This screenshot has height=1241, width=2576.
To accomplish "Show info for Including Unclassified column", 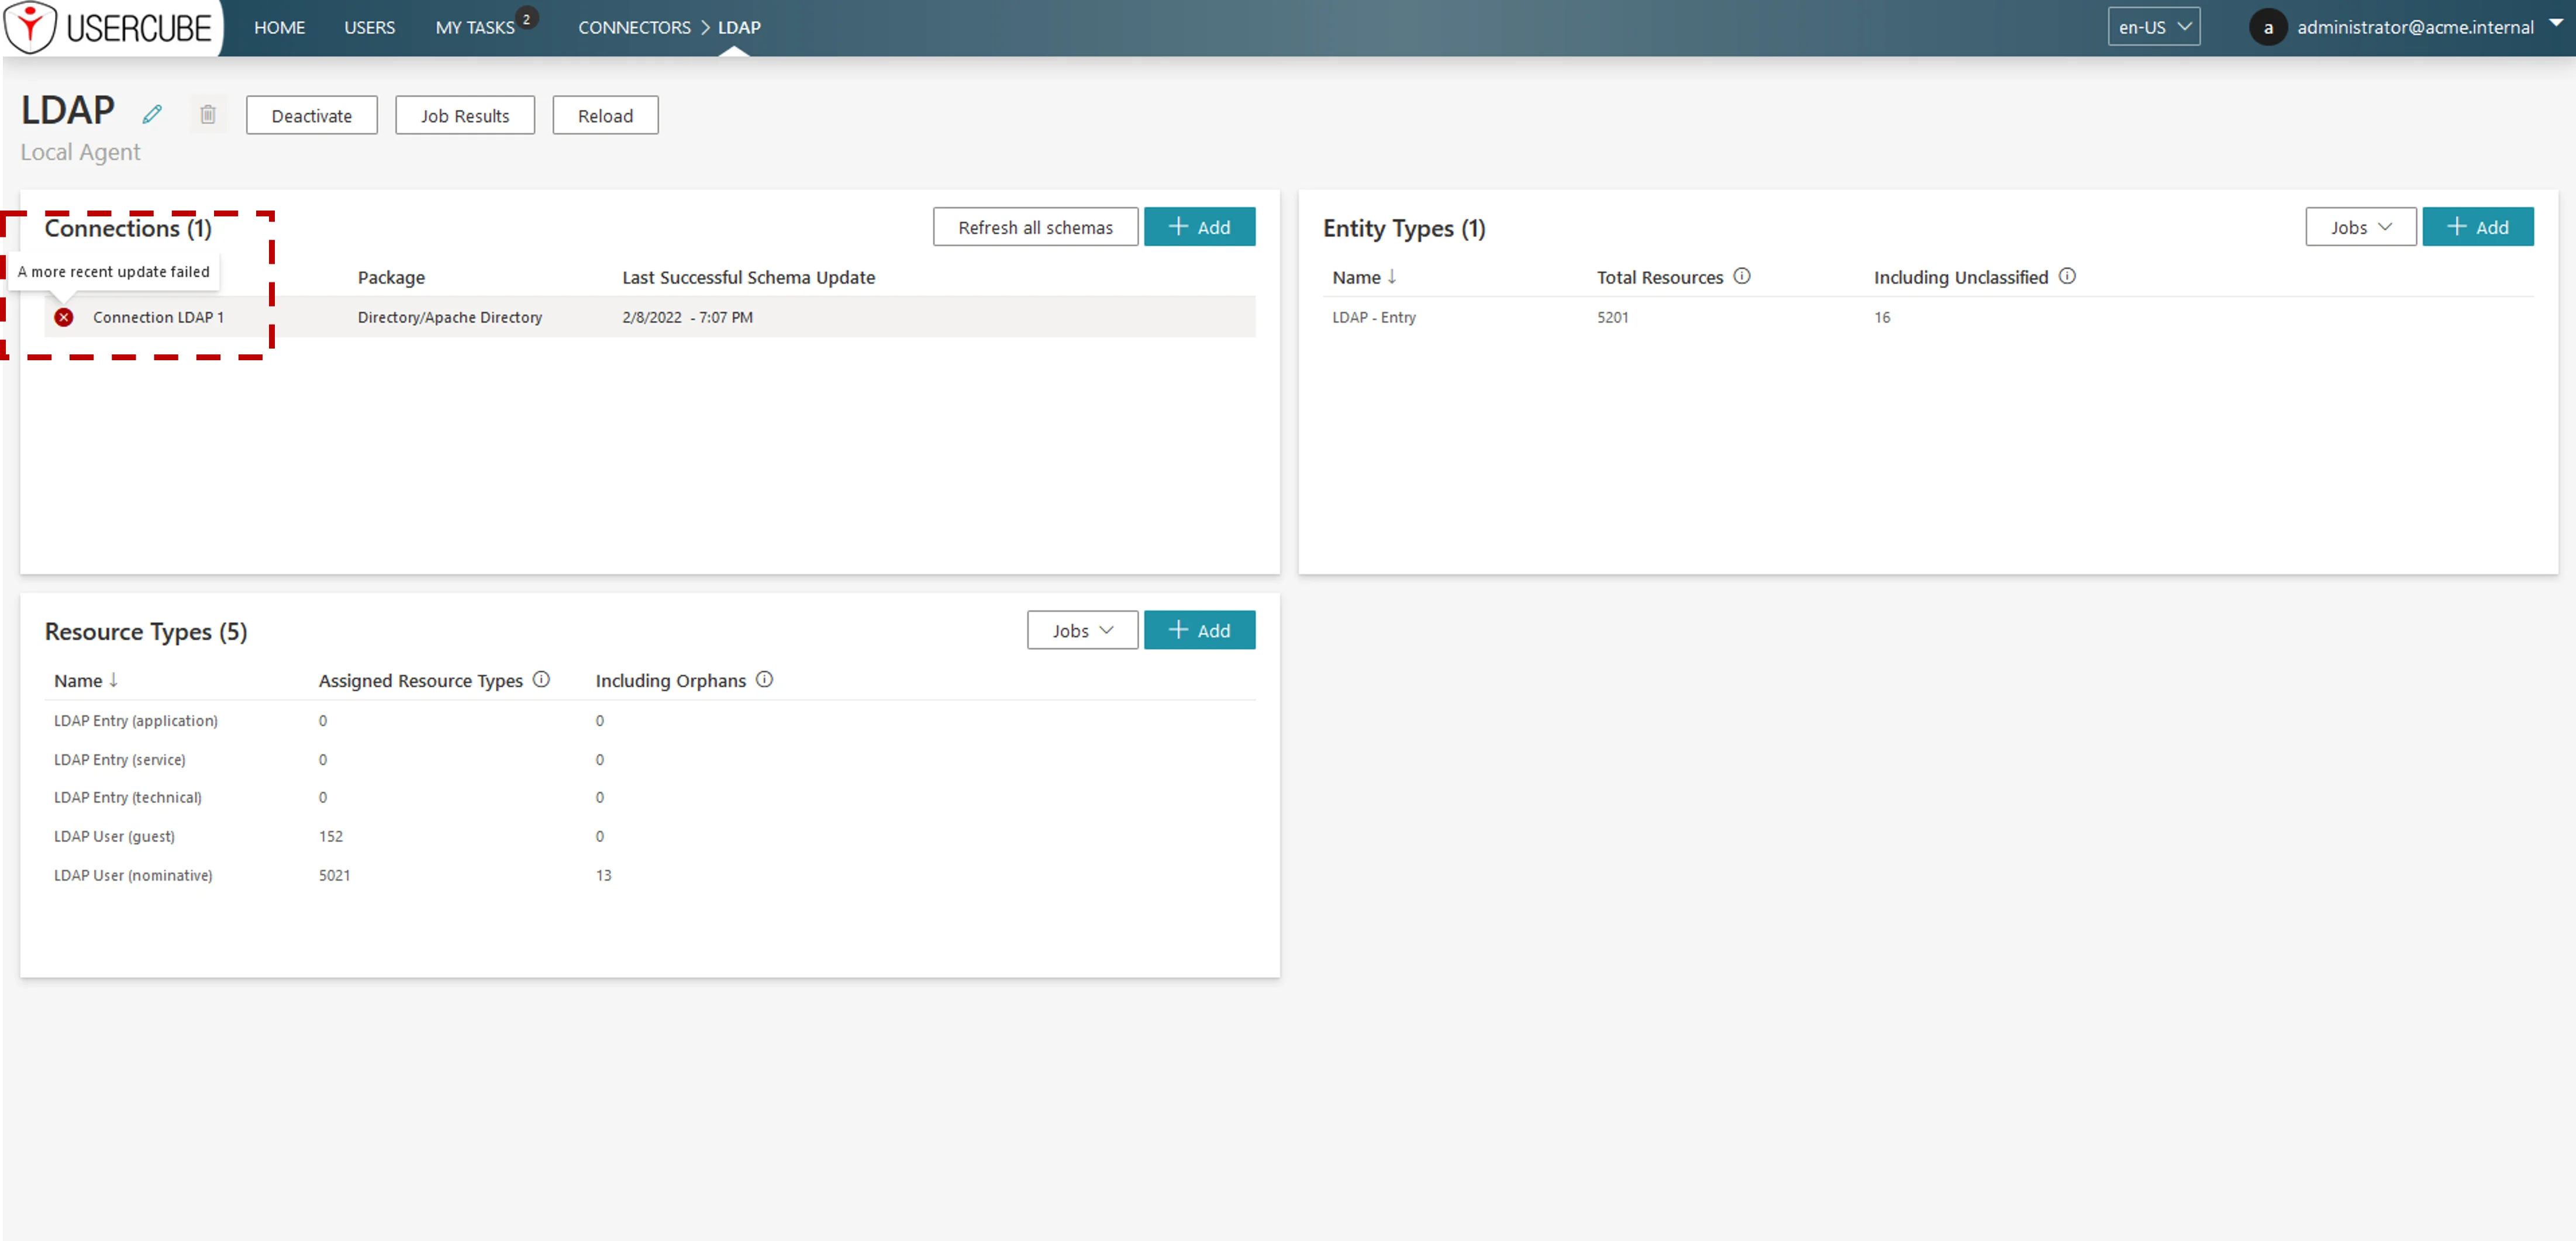I will pos(2067,276).
